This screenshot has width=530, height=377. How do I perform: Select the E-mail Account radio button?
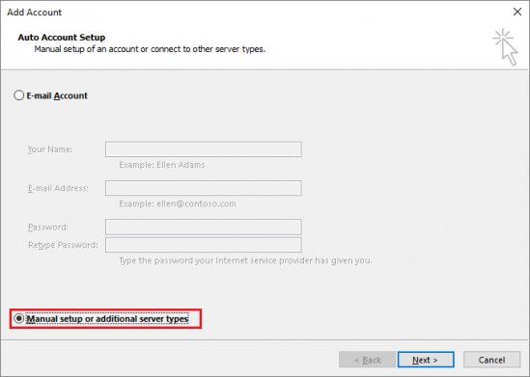(x=19, y=95)
